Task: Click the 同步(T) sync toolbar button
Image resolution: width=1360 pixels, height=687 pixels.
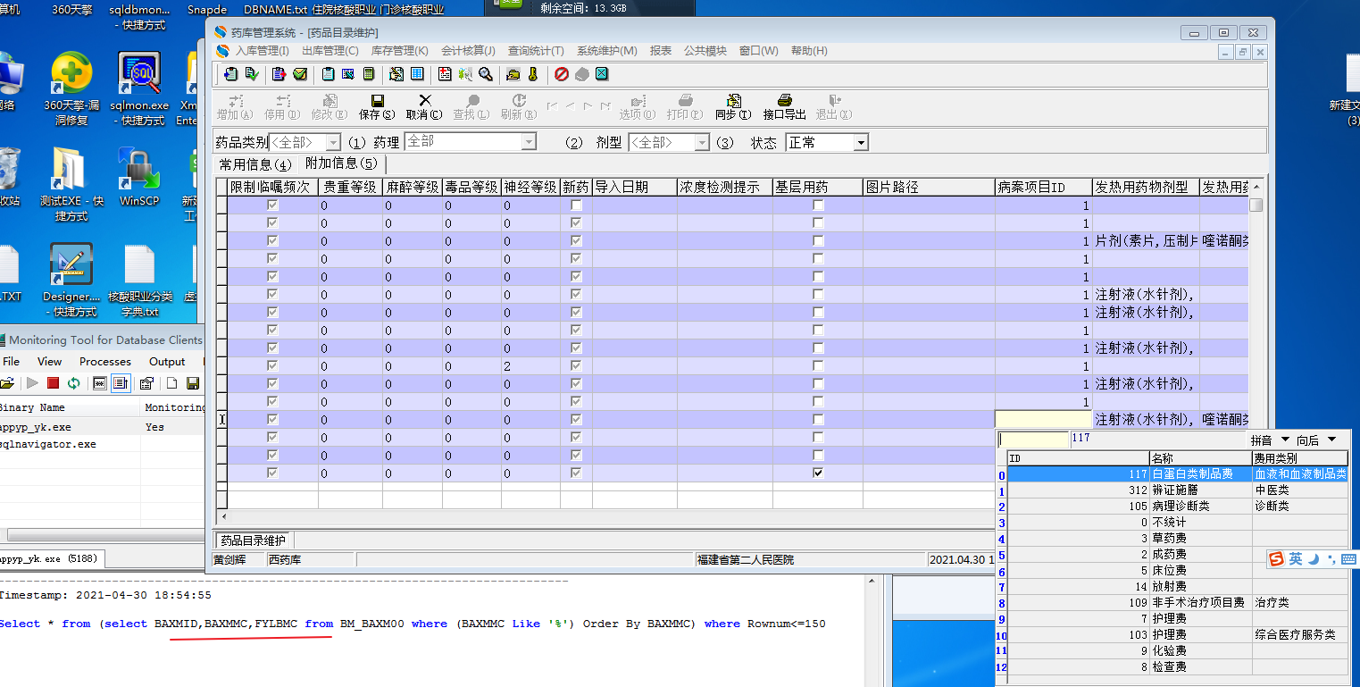Action: pyautogui.click(x=733, y=101)
